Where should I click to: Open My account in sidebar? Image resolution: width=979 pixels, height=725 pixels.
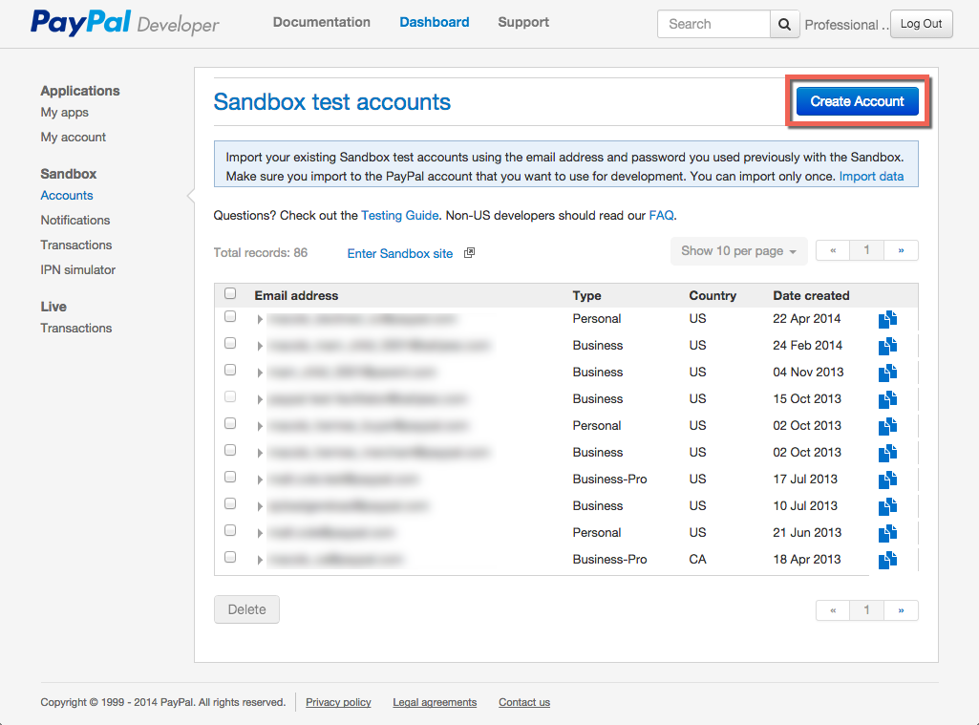coord(73,138)
